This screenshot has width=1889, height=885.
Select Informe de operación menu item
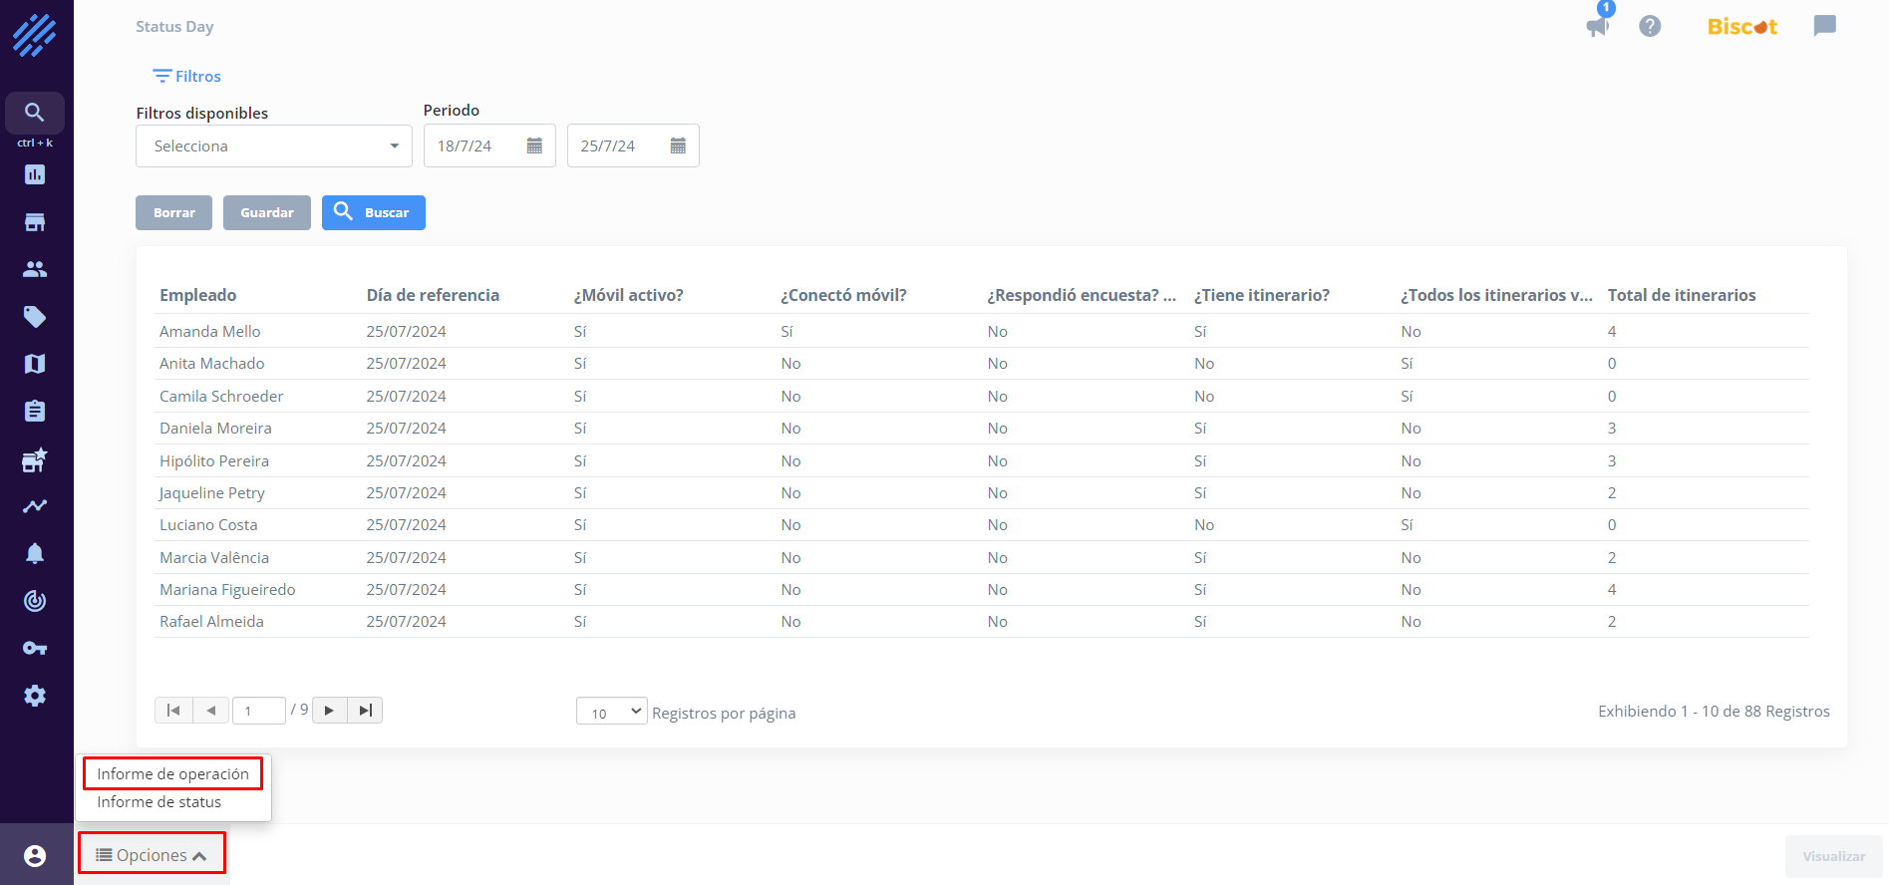[x=172, y=774]
